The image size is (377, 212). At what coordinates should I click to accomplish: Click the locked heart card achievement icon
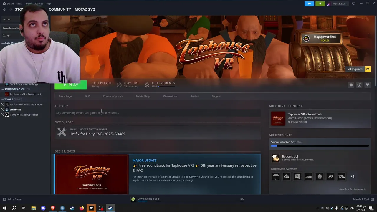[x=297, y=176]
